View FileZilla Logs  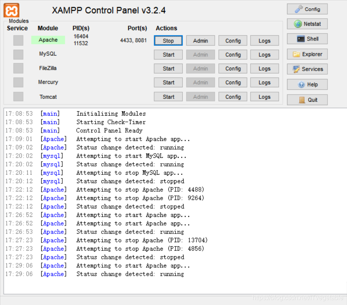point(264,69)
